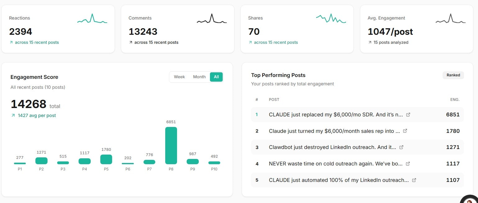Click engagement value 1780 in ranked table

point(453,131)
